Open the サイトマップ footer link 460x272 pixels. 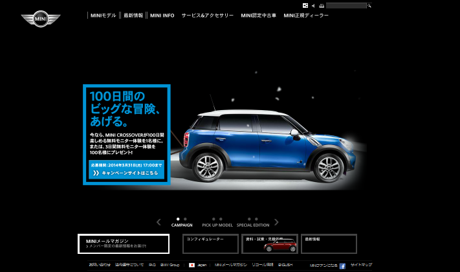(361, 265)
